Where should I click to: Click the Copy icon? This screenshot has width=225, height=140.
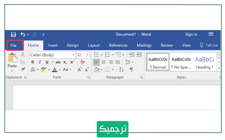coord(22,62)
